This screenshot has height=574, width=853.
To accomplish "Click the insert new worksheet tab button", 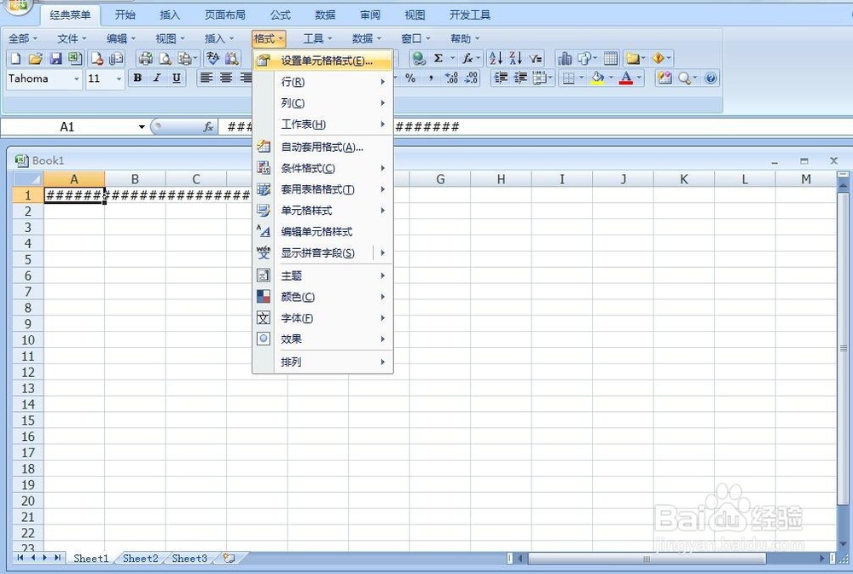I will click(229, 559).
